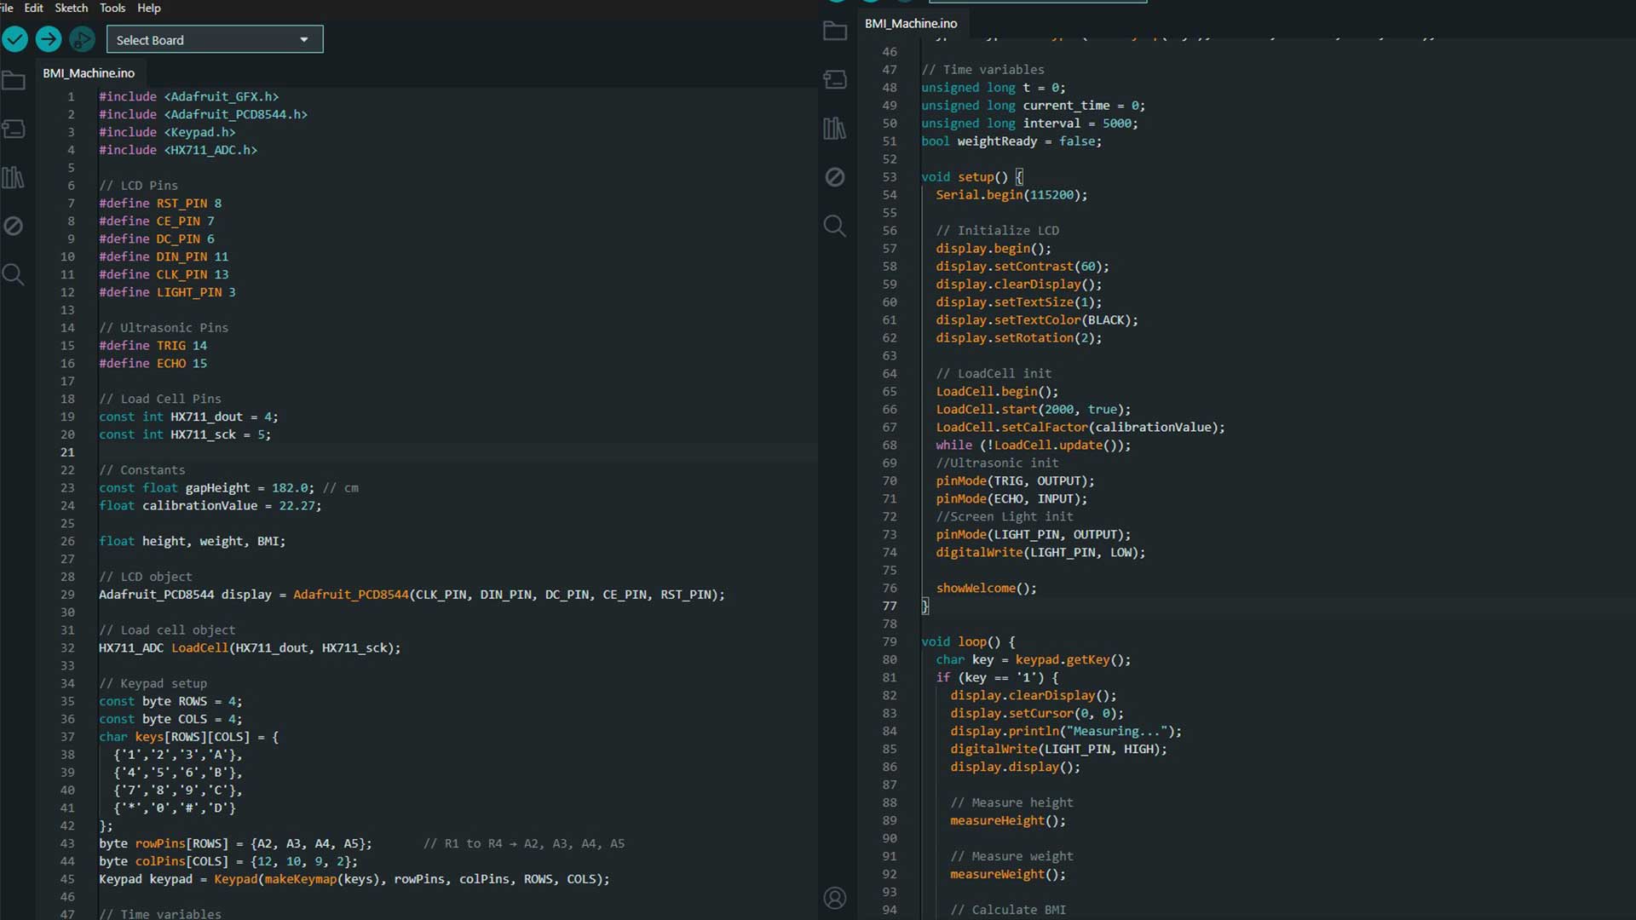Click 'float height, weight, BMI;' line
Screen dimensions: 1636x920
(192, 542)
